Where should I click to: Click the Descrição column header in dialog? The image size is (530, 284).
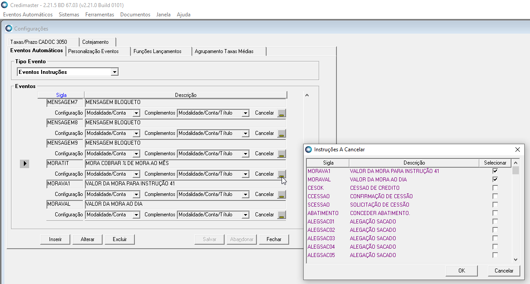[414, 163]
